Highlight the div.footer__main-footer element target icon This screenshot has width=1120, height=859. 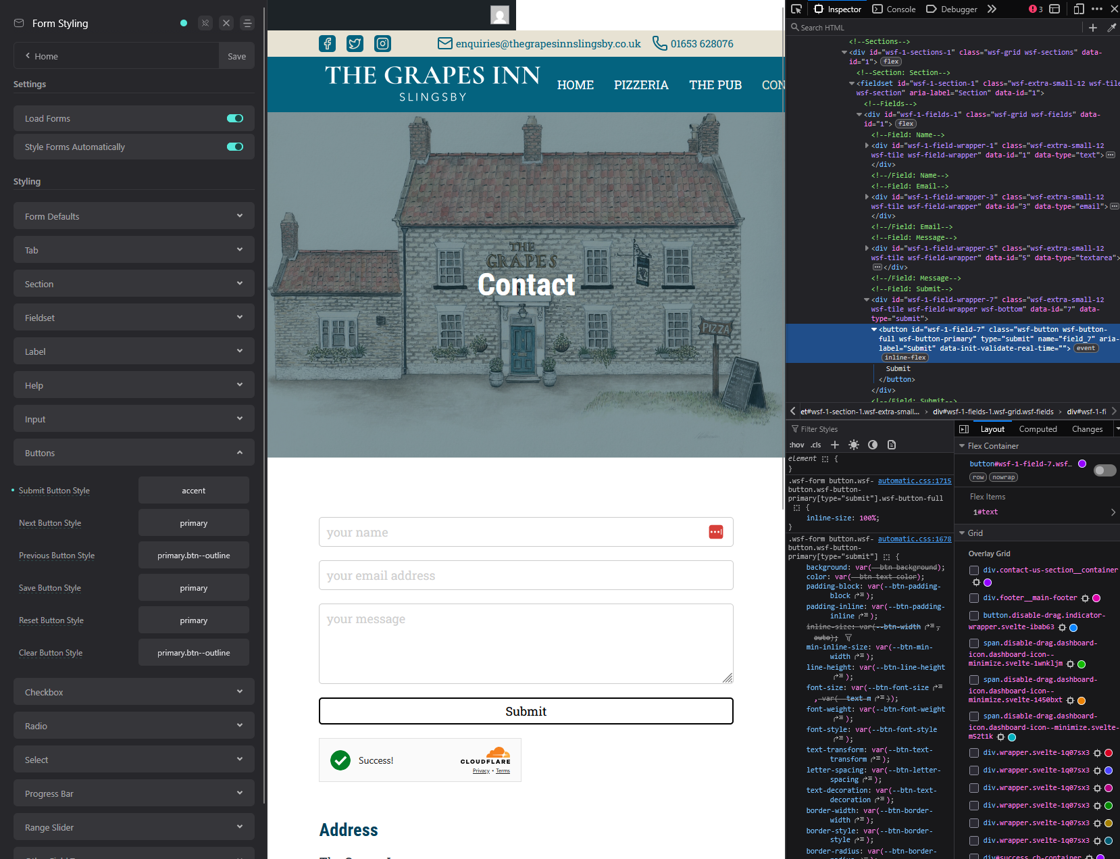pos(1085,598)
